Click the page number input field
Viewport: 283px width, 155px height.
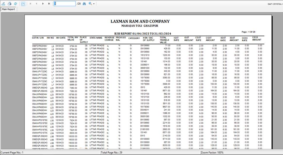point(64,4)
